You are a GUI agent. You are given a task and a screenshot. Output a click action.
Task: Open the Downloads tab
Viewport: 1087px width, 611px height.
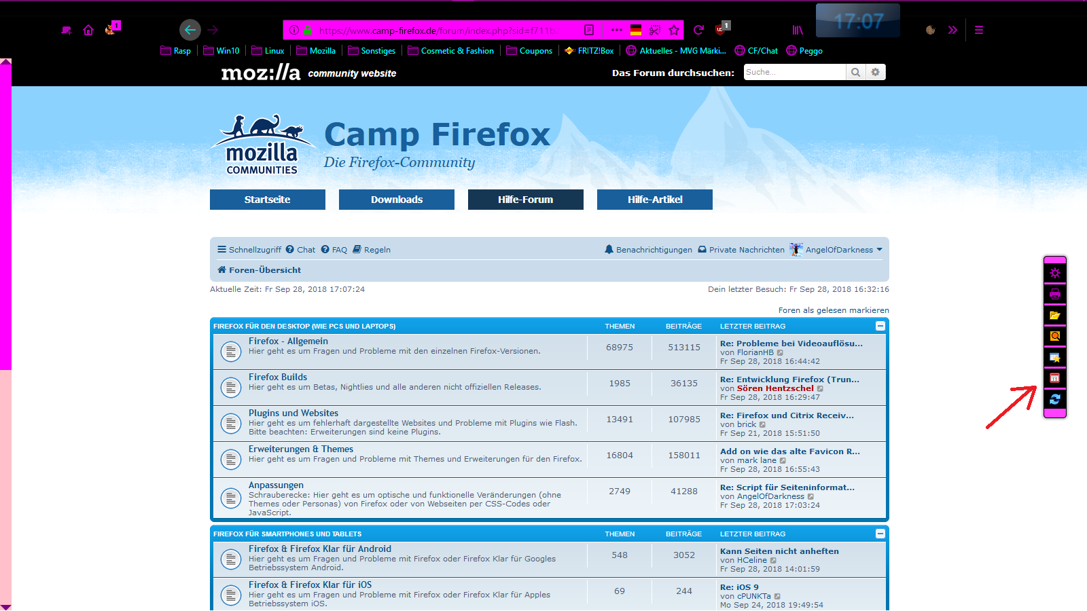click(397, 200)
